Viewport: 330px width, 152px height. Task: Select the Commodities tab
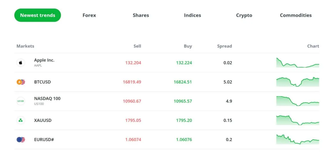tap(296, 15)
